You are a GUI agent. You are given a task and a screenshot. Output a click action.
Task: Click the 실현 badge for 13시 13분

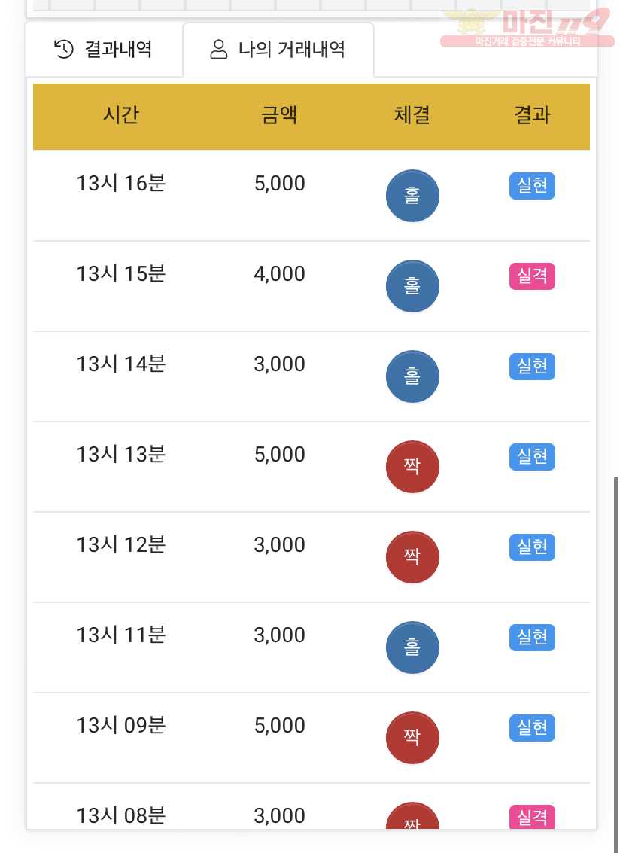click(x=532, y=456)
